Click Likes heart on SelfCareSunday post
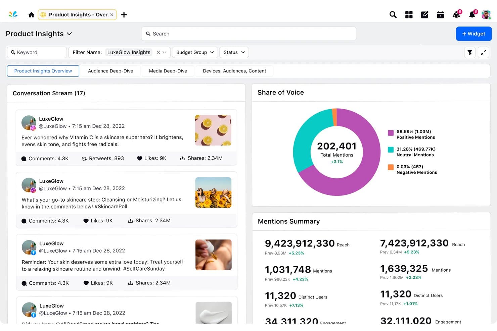Screen dimensions: 497x331 point(86,283)
